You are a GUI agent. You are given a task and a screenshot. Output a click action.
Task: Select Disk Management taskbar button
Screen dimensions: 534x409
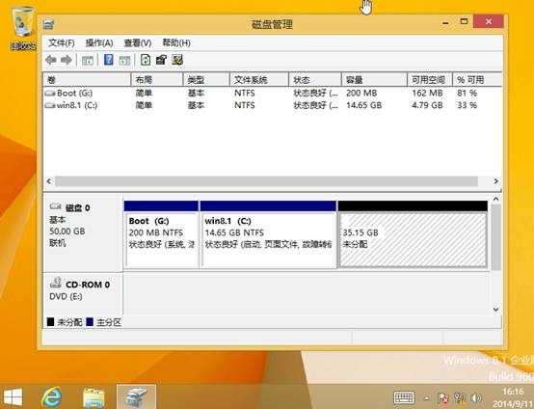136,396
